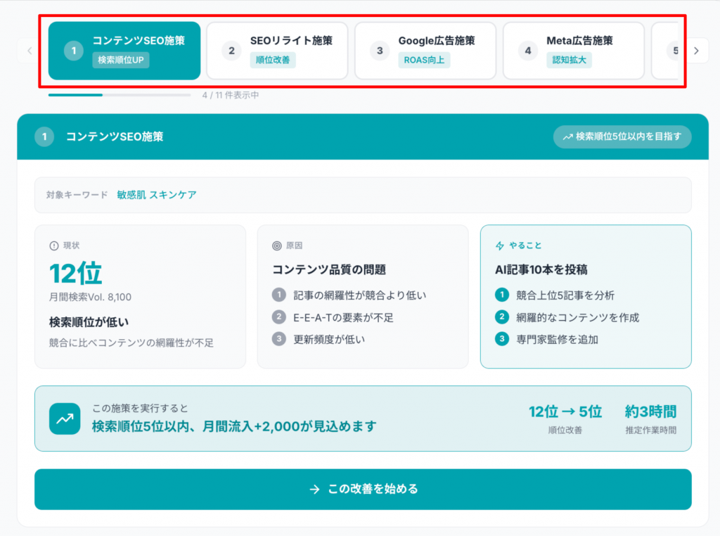Select the コンテンツSEO施策 tab
The width and height of the screenshot is (720, 536).
click(x=124, y=51)
